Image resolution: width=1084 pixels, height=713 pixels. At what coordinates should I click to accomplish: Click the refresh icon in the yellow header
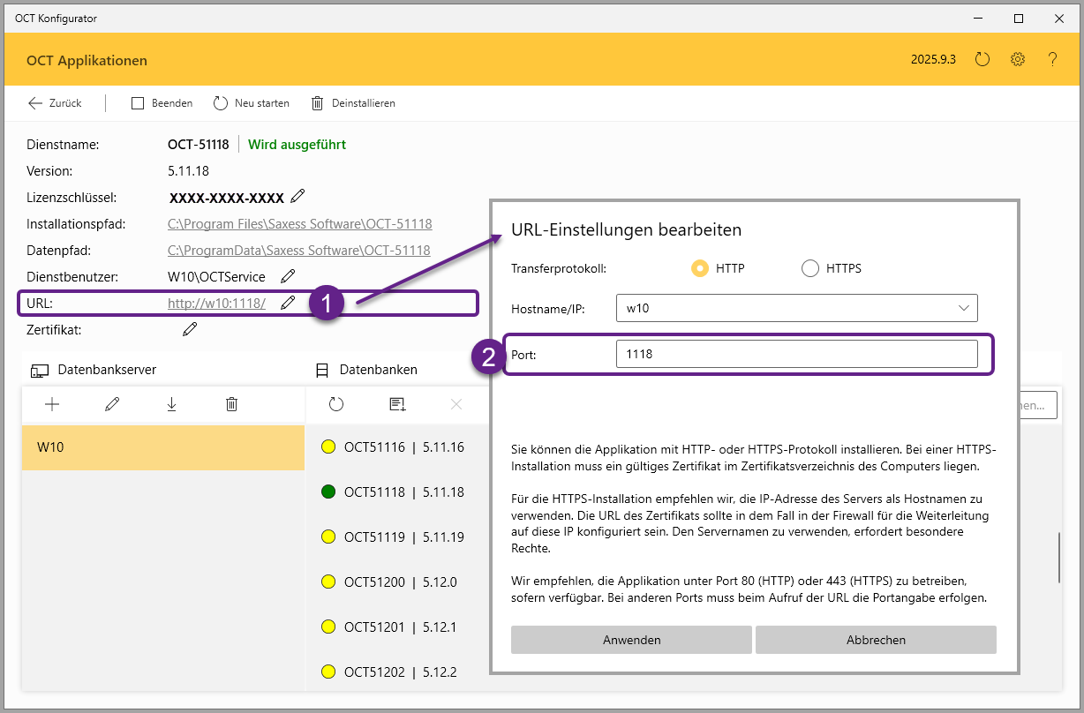click(x=982, y=60)
